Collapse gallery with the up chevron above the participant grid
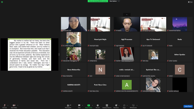This screenshot has width=194, height=109. click(127, 15)
